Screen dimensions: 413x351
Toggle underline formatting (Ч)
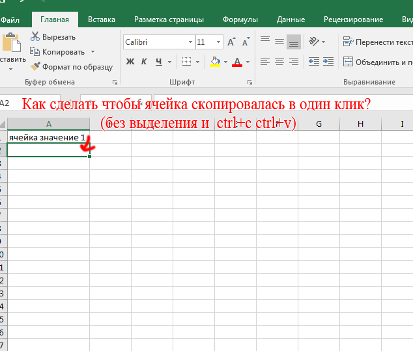pos(158,62)
